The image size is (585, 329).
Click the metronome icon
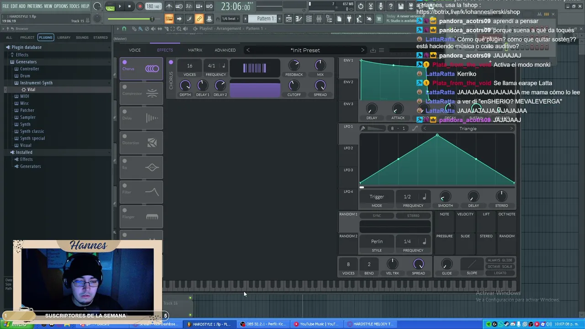pos(169,6)
